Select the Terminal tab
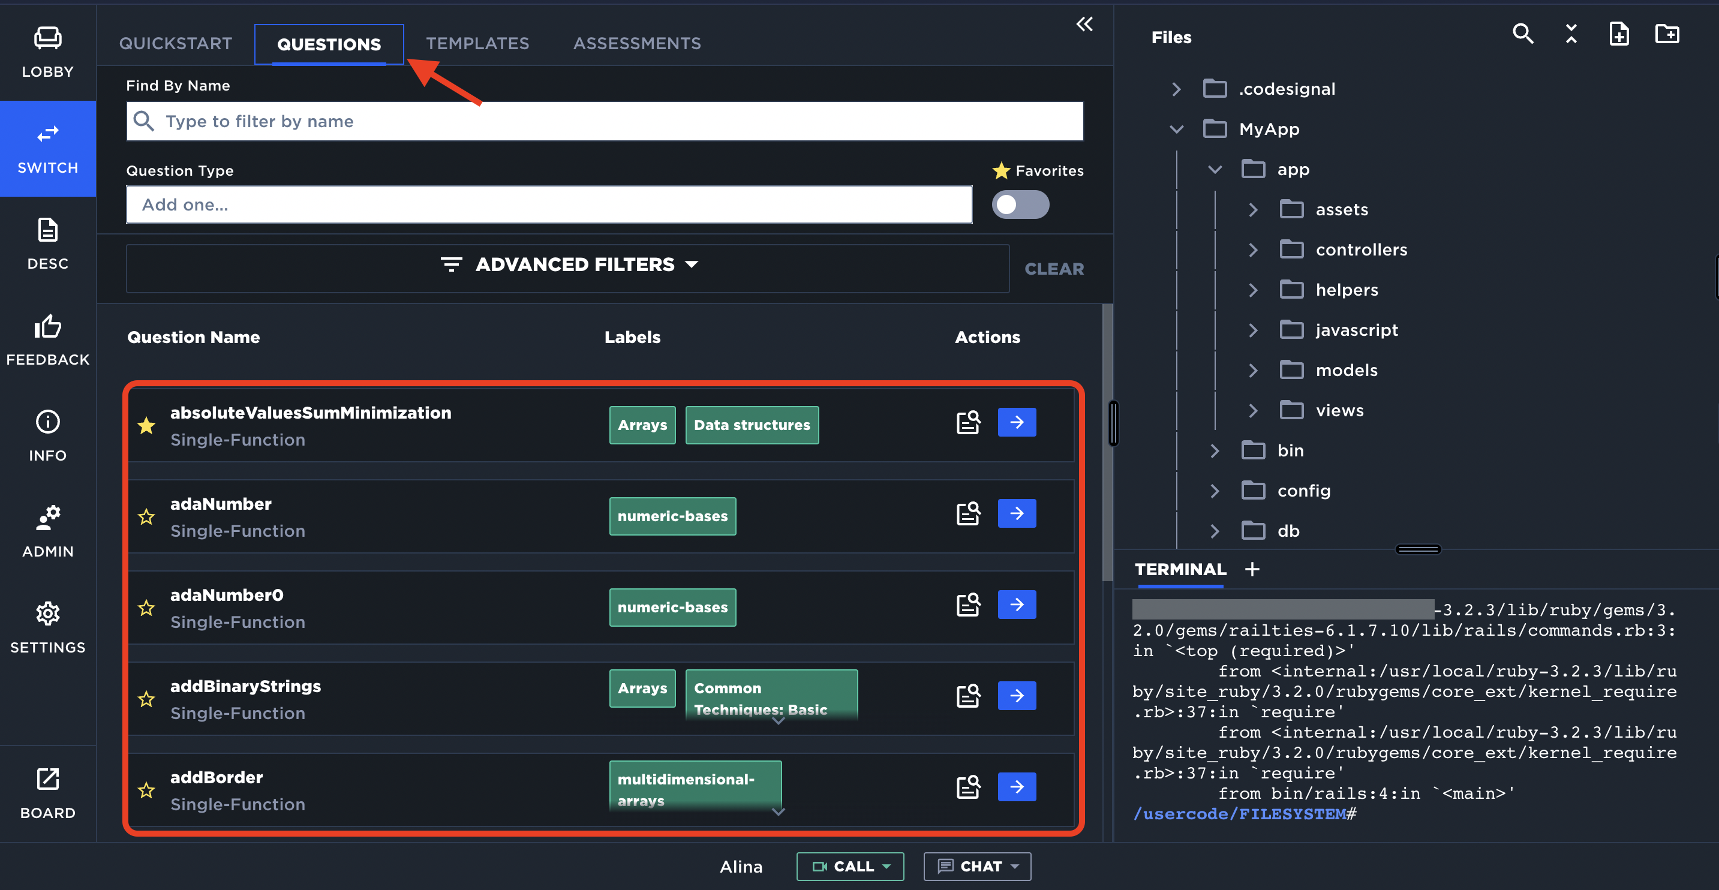This screenshot has height=890, width=1719. click(x=1180, y=569)
